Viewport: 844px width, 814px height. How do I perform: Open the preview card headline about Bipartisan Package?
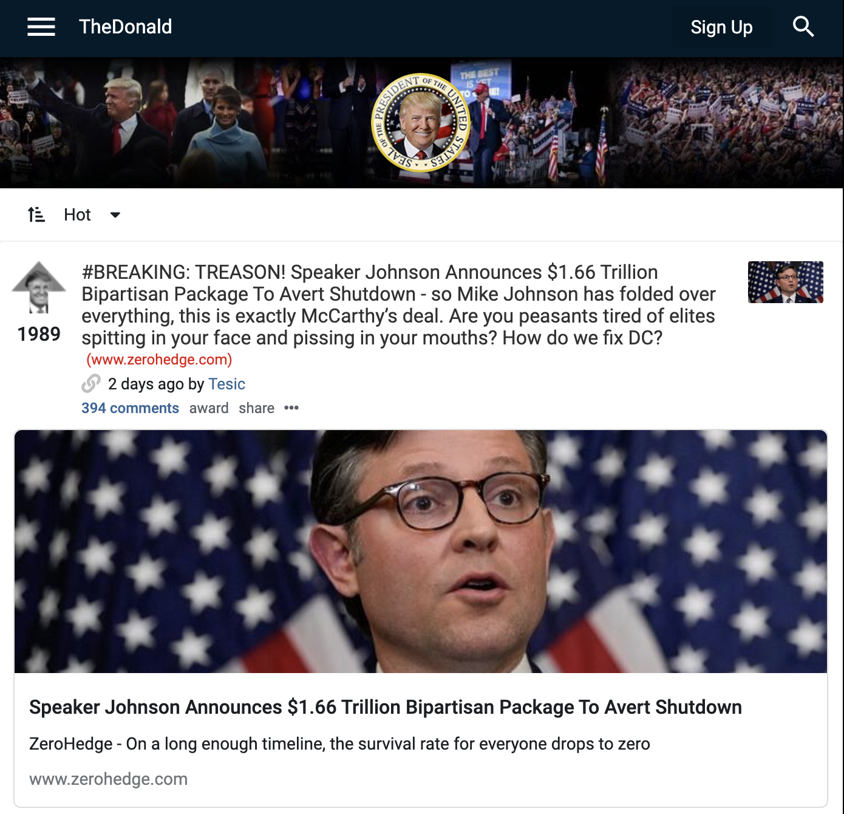coord(386,707)
